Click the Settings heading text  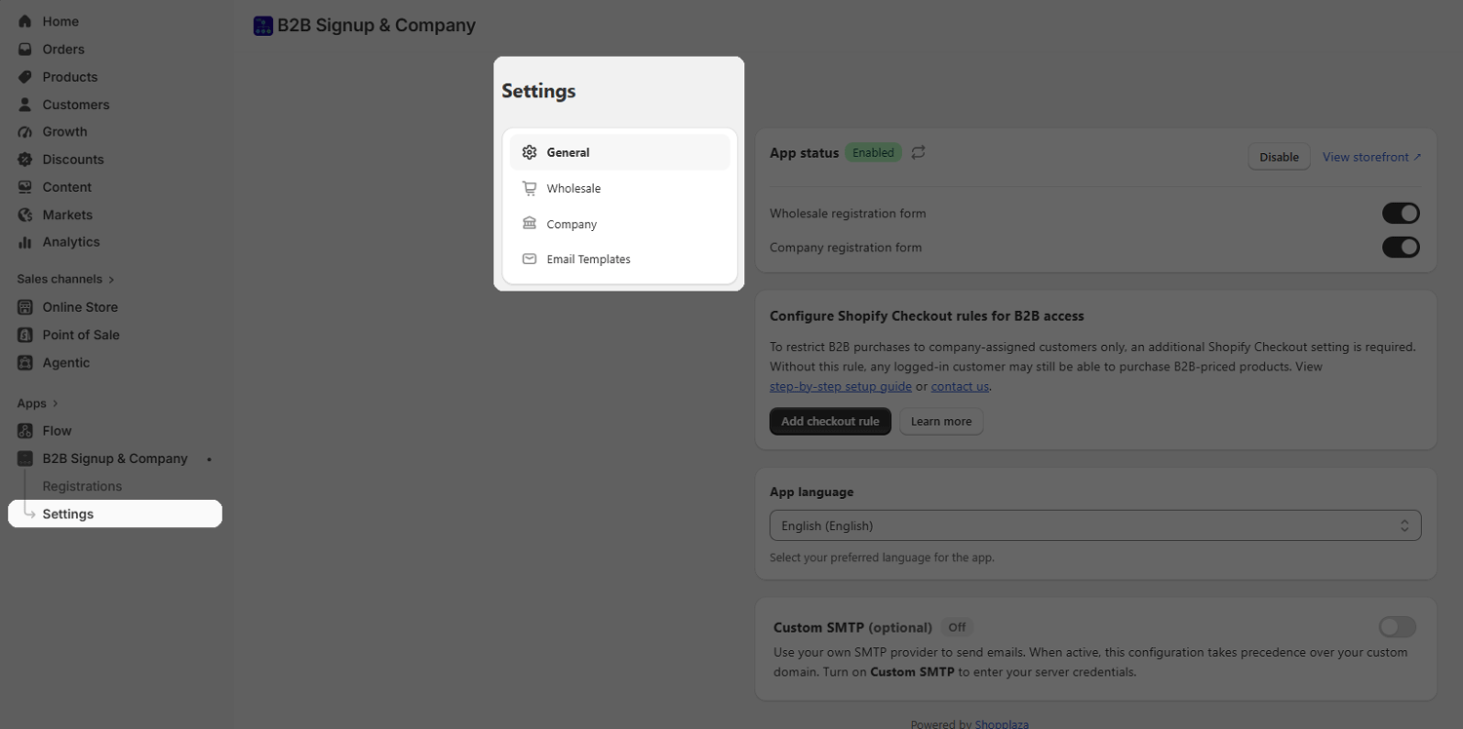538,91
